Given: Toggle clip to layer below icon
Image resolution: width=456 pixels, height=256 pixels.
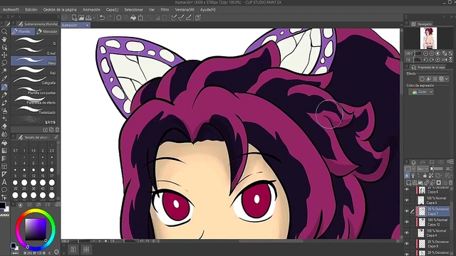Looking at the screenshot, I should [407, 176].
